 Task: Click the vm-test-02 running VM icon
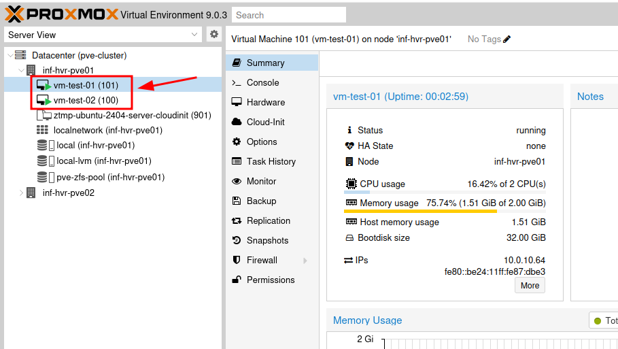coord(44,101)
